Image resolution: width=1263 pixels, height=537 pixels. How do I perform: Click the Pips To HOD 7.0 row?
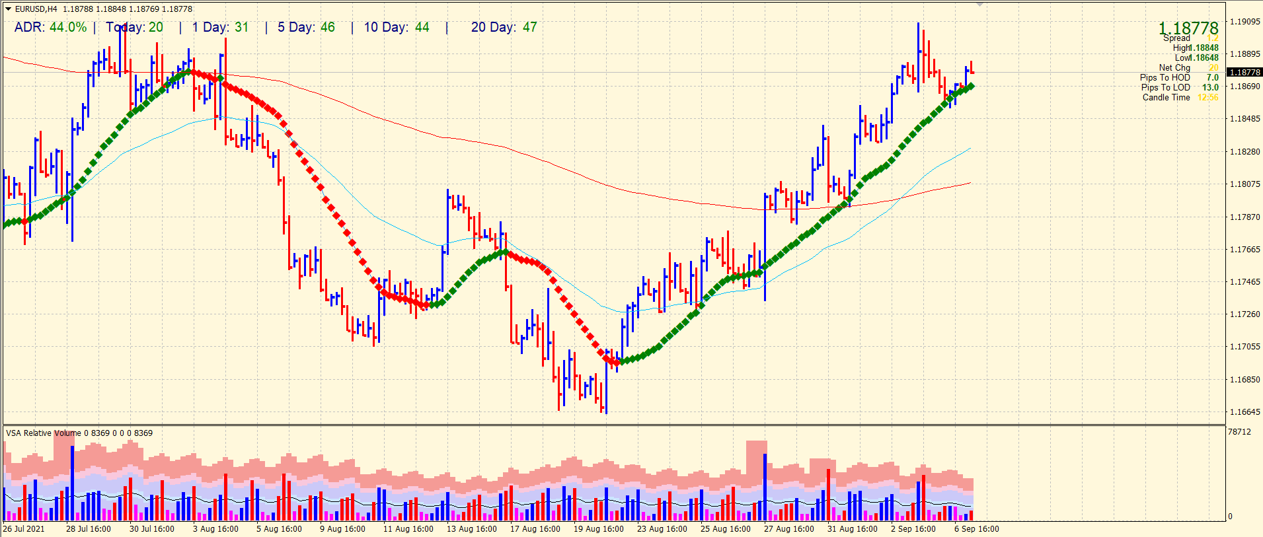(x=1179, y=77)
